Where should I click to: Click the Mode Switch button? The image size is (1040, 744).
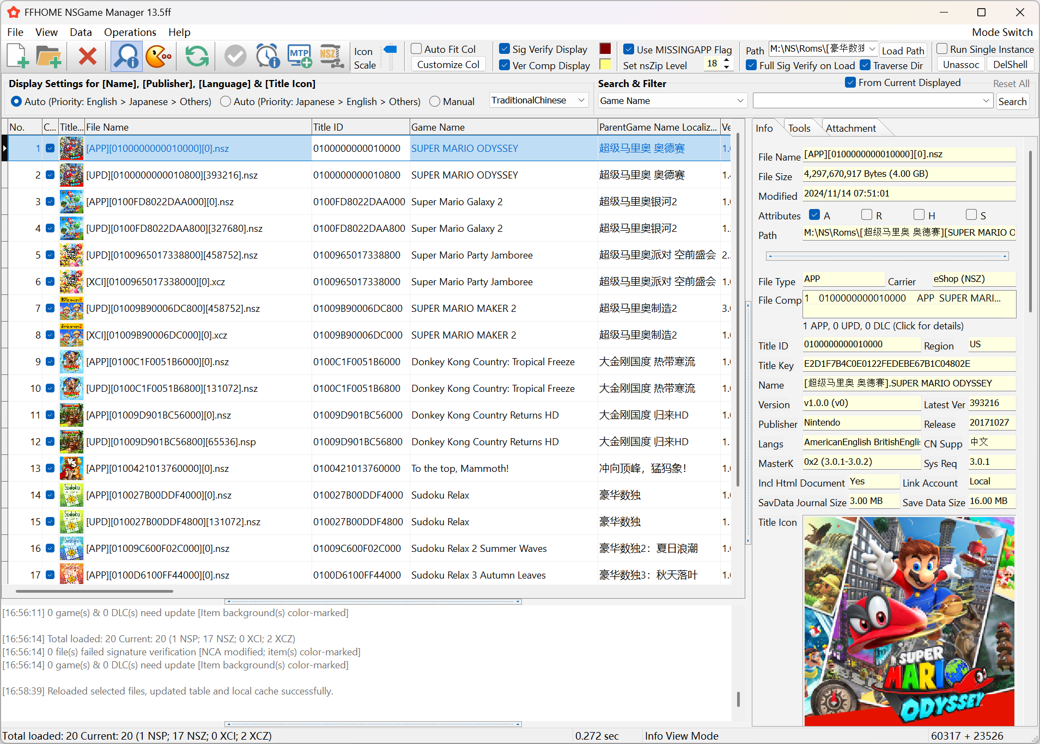[1002, 32]
